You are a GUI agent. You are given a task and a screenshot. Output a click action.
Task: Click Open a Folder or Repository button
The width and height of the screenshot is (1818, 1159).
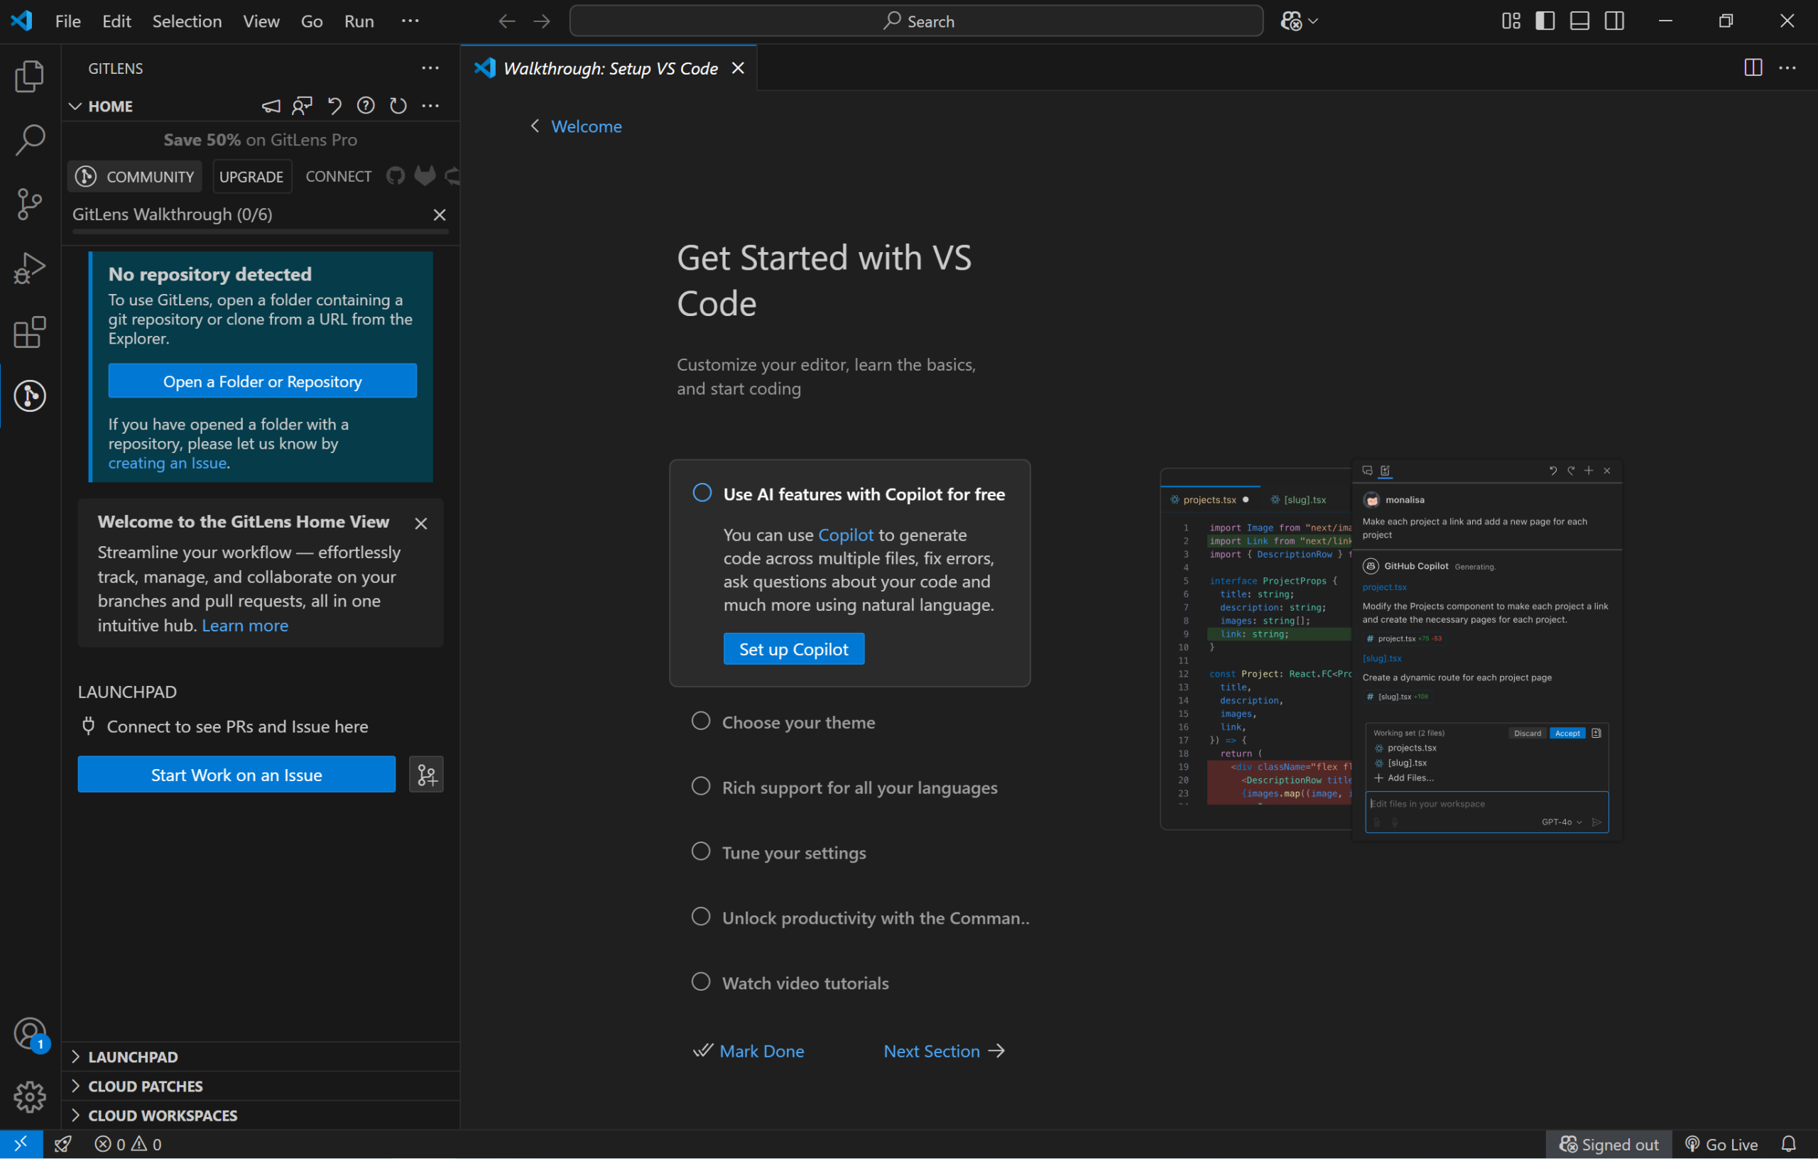(262, 381)
